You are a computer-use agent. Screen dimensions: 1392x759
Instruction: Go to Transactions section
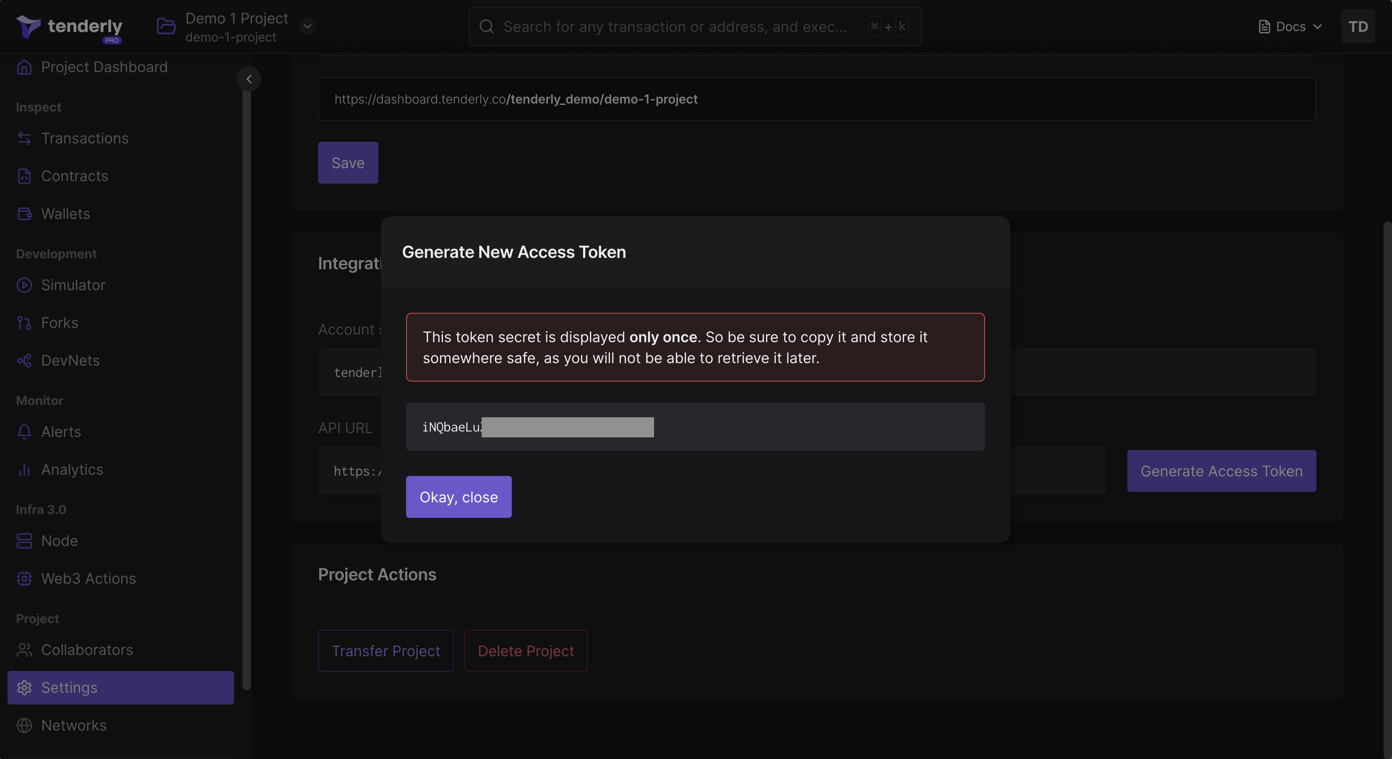coord(85,138)
